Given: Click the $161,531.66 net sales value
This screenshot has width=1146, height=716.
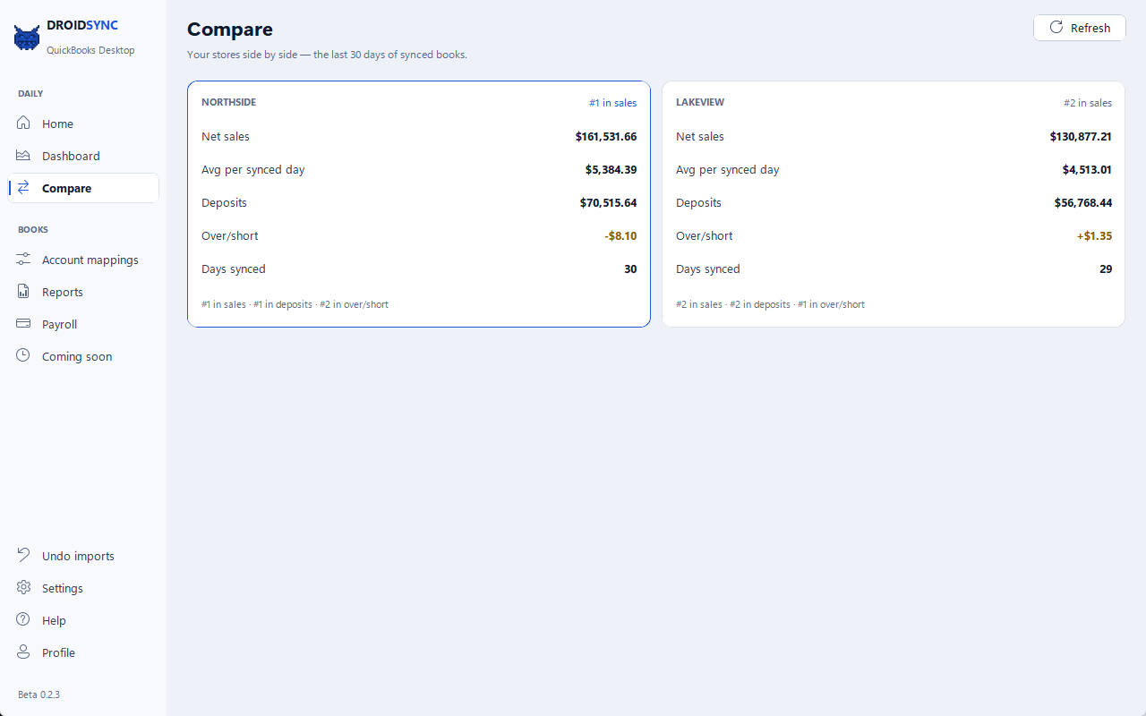Looking at the screenshot, I should pyautogui.click(x=606, y=137).
